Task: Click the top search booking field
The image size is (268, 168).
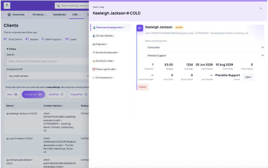Action: (72, 6)
